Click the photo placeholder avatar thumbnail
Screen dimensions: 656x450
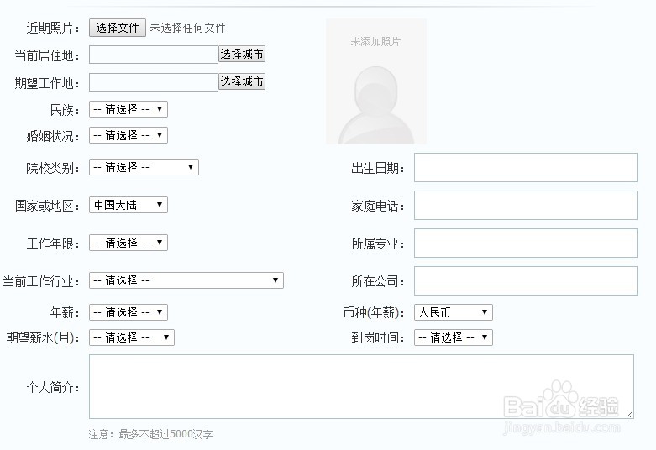375,81
